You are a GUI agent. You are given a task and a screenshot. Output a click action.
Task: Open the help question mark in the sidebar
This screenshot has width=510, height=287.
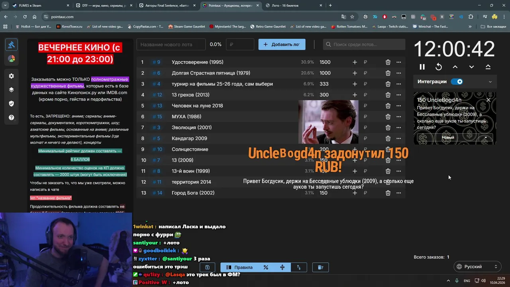click(x=11, y=118)
